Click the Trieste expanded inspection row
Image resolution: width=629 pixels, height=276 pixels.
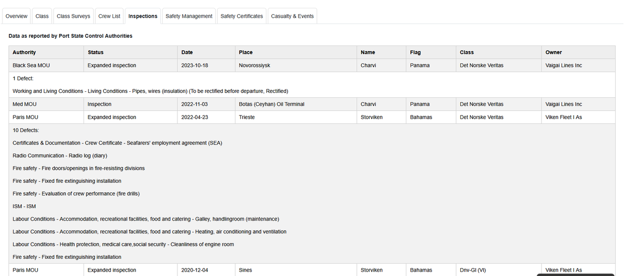coord(312,117)
